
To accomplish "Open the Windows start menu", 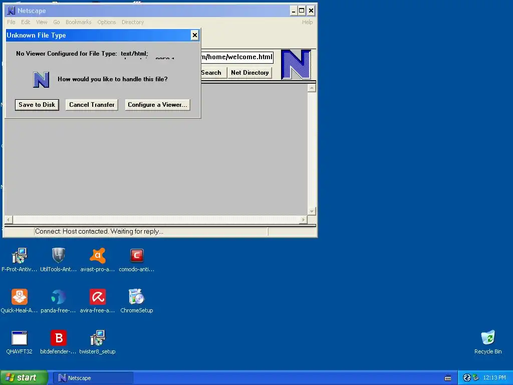I will click(x=24, y=378).
